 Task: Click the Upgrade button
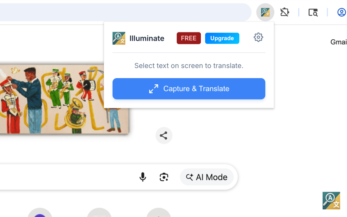[x=222, y=38]
